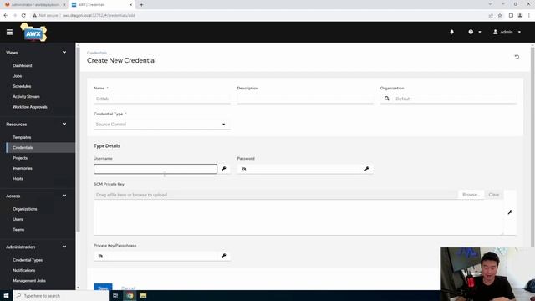
Task: Open Inventories in the sidebar
Action: coord(23,168)
